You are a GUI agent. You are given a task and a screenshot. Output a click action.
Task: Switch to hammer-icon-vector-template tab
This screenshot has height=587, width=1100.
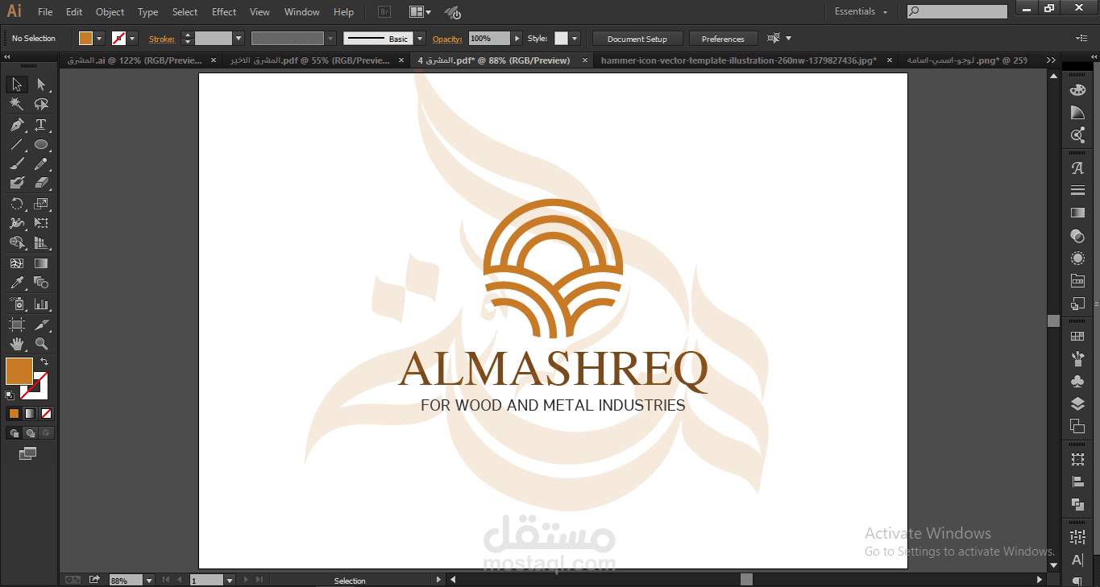738,60
